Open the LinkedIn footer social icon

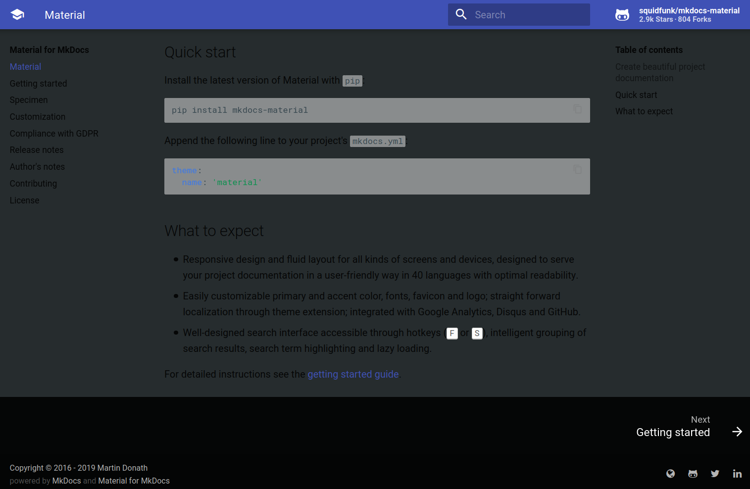click(737, 474)
